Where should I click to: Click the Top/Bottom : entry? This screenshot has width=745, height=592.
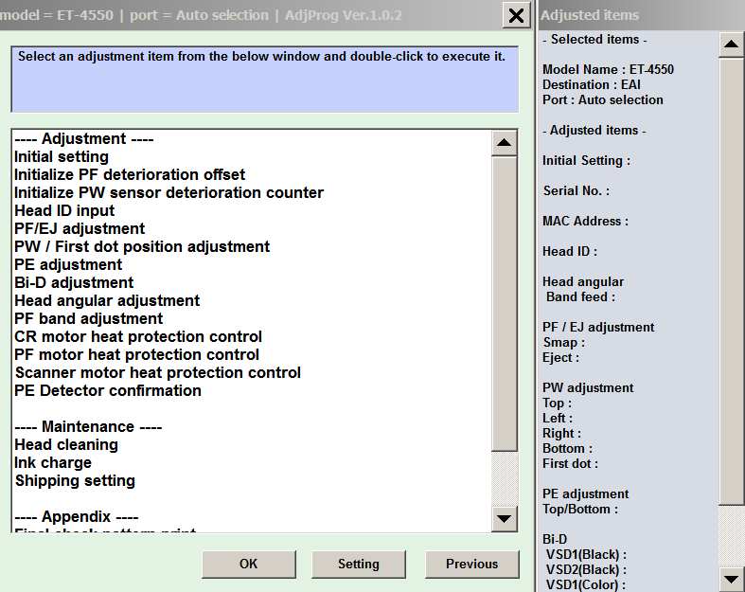(580, 510)
